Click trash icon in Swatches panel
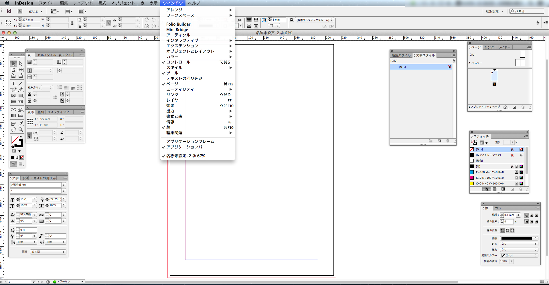The image size is (549, 285). (521, 189)
